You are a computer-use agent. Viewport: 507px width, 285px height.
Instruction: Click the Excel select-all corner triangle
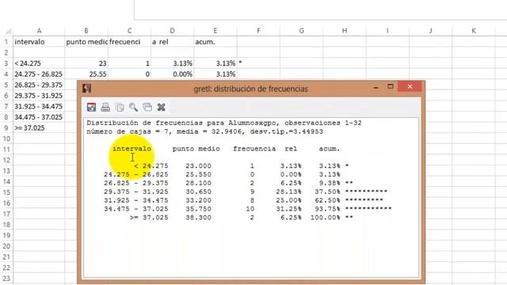[x=9, y=31]
